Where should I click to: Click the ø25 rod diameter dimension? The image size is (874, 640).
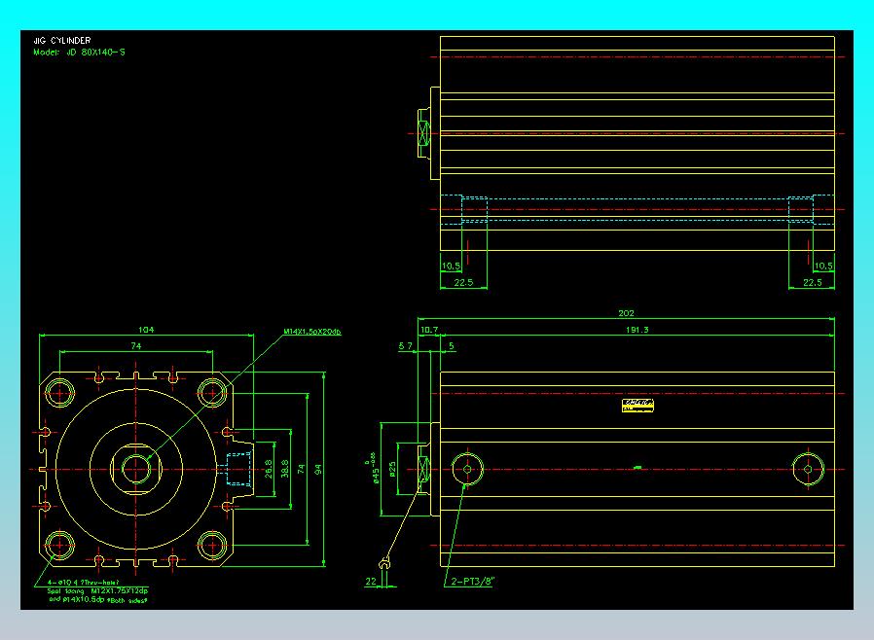[x=392, y=470]
